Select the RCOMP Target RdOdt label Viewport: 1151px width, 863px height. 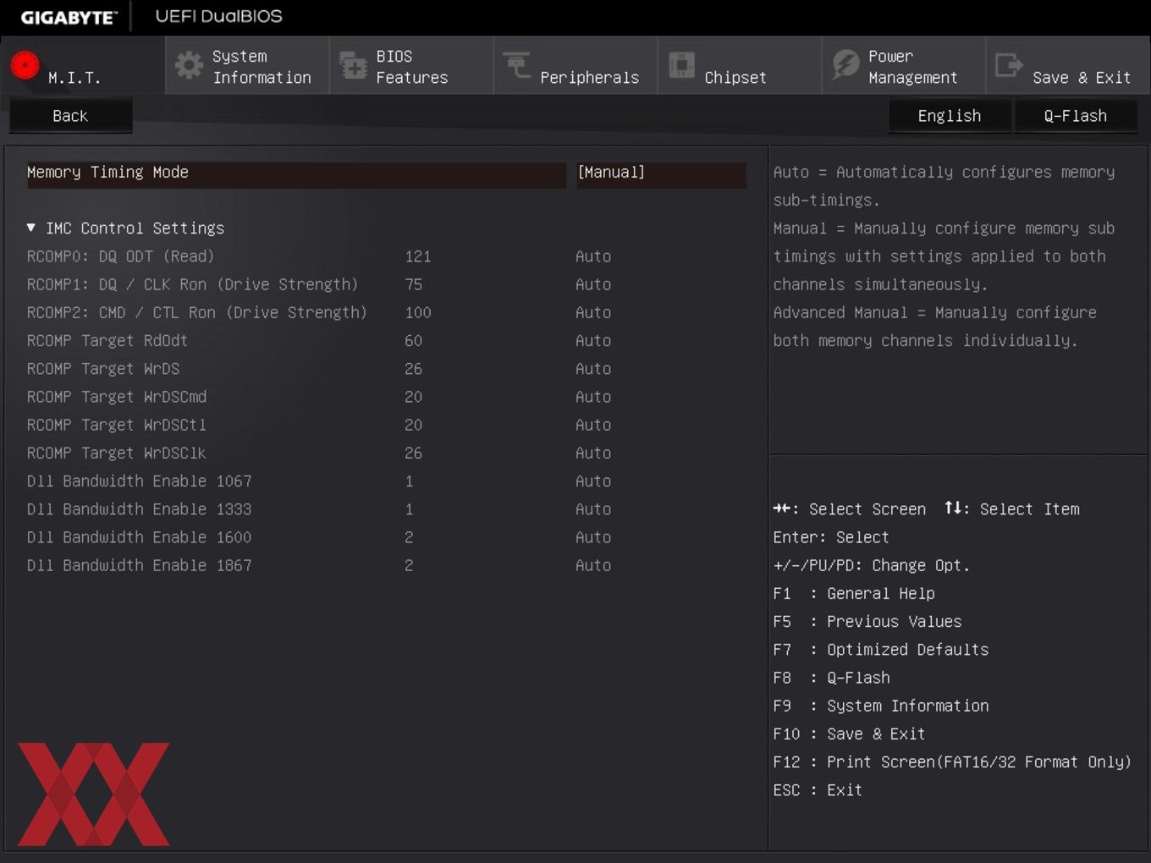point(107,340)
